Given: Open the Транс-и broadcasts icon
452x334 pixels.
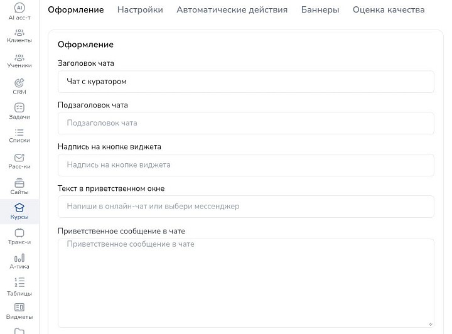Looking at the screenshot, I should point(19,233).
